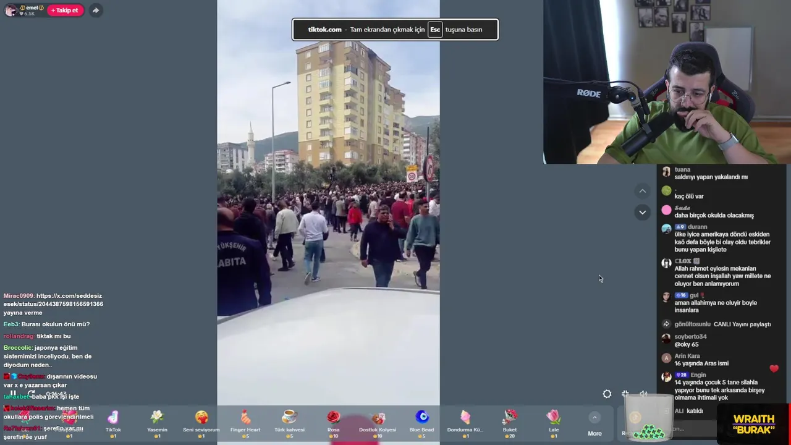
Task: Click the red heart like icon
Action: point(774,369)
